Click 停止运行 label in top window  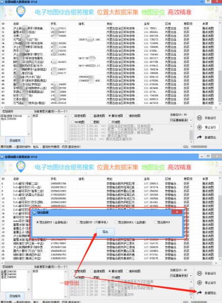coord(210,127)
